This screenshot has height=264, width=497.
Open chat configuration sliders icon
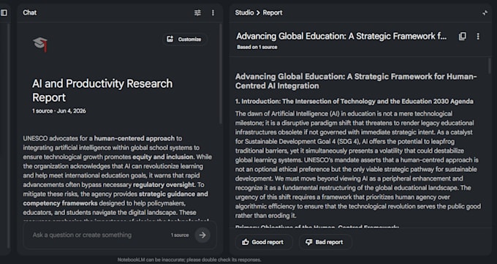[197, 12]
